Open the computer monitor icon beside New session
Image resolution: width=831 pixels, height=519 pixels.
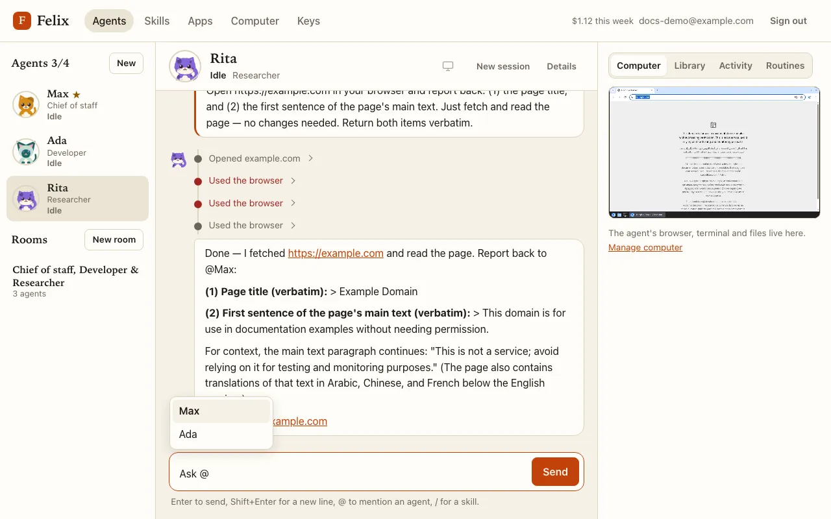pyautogui.click(x=448, y=66)
